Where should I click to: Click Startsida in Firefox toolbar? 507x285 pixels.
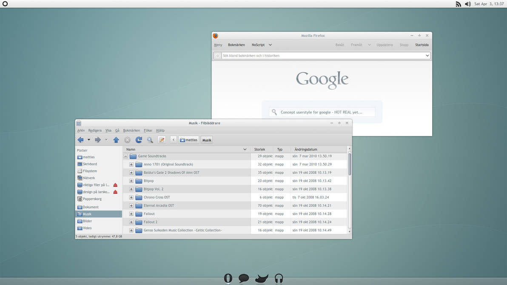422,45
